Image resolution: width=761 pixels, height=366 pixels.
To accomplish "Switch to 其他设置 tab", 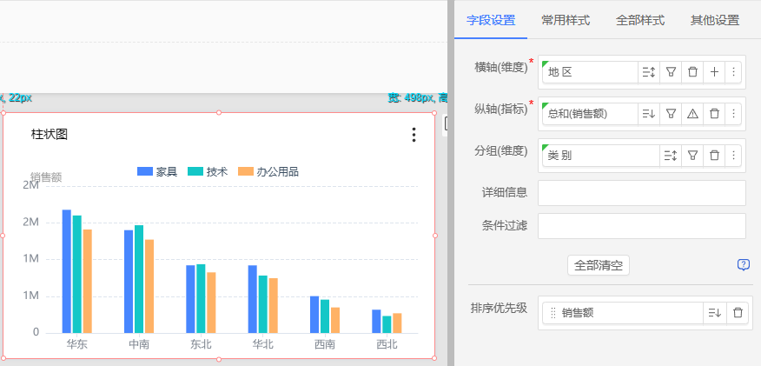I will coord(714,20).
